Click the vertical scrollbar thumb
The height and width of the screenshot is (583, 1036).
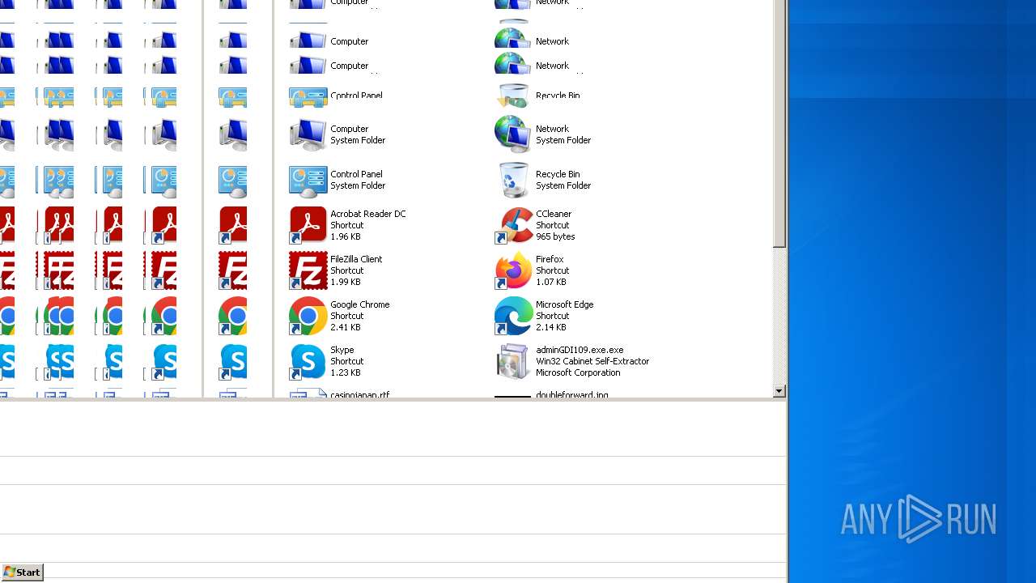(779, 124)
